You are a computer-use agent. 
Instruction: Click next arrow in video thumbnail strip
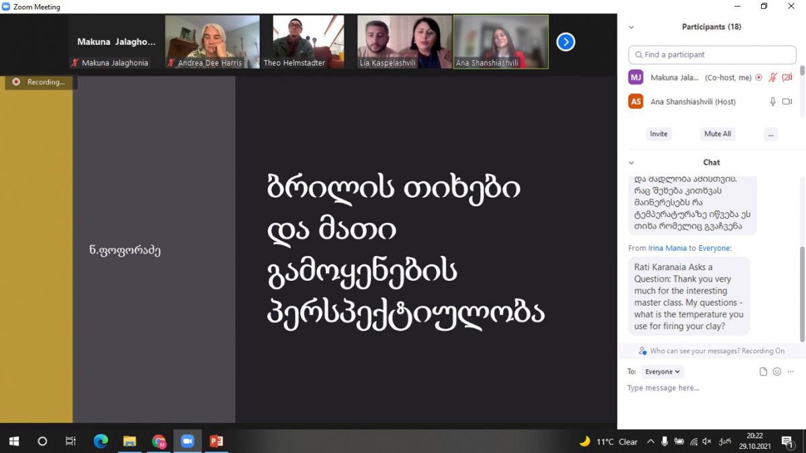tap(566, 42)
